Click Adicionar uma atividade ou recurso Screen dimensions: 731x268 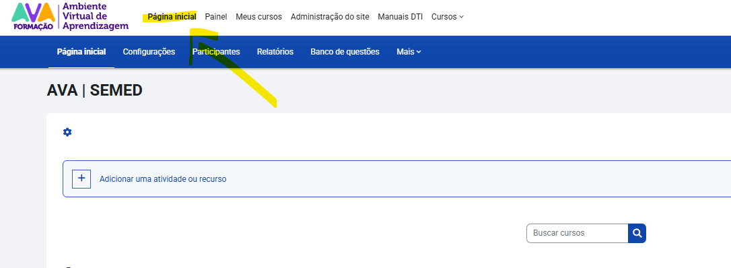(x=163, y=178)
